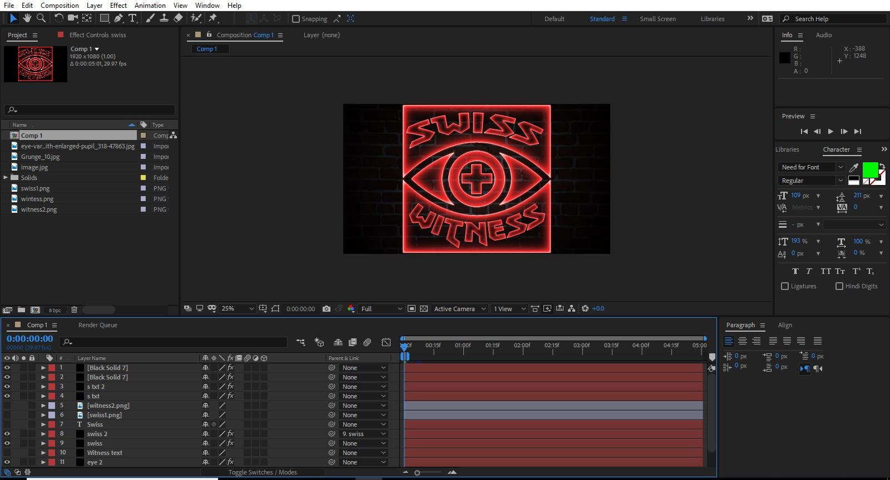
Task: Switch to the Audio panel tab
Action: click(824, 35)
